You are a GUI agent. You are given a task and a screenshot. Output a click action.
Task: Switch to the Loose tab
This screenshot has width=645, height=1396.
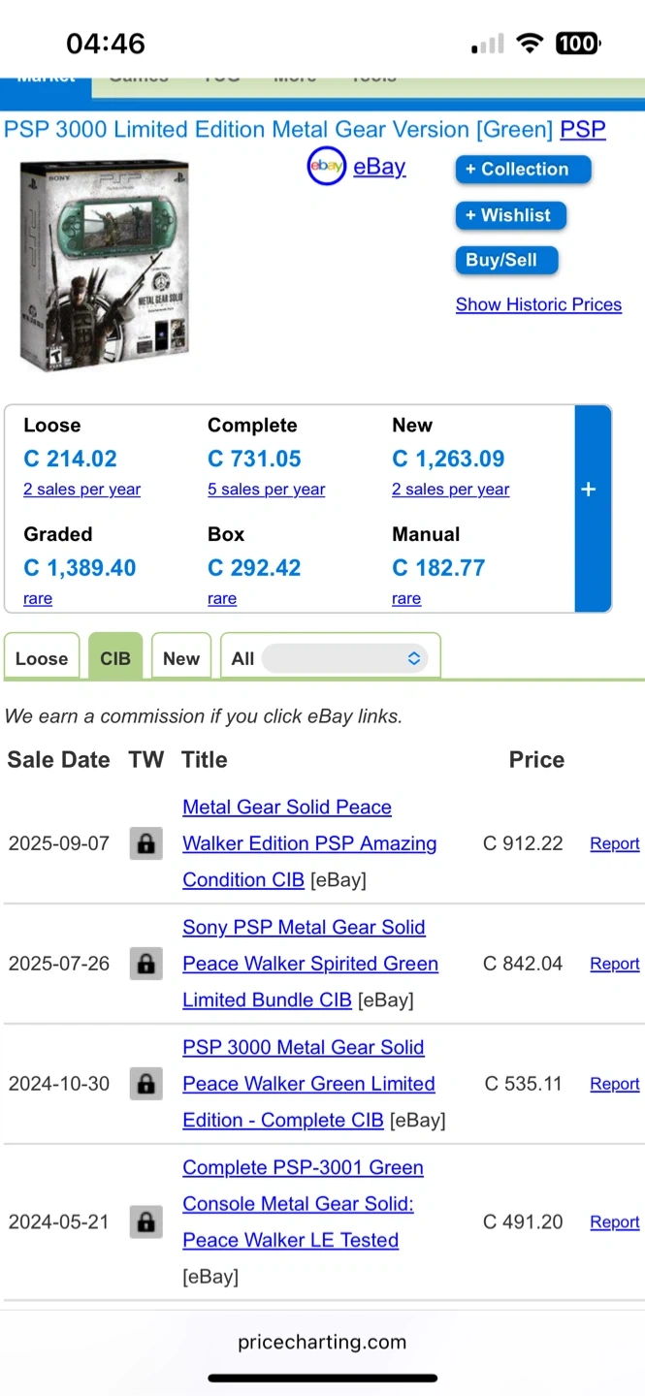pos(42,658)
